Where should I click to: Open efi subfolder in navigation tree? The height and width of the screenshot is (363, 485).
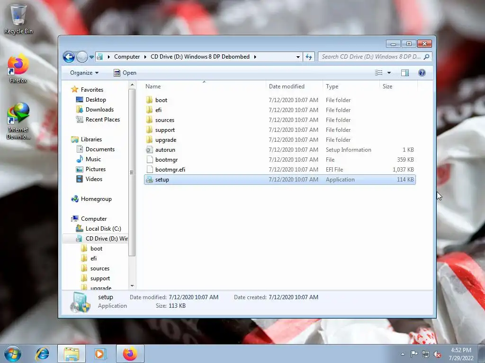pyautogui.click(x=89, y=259)
